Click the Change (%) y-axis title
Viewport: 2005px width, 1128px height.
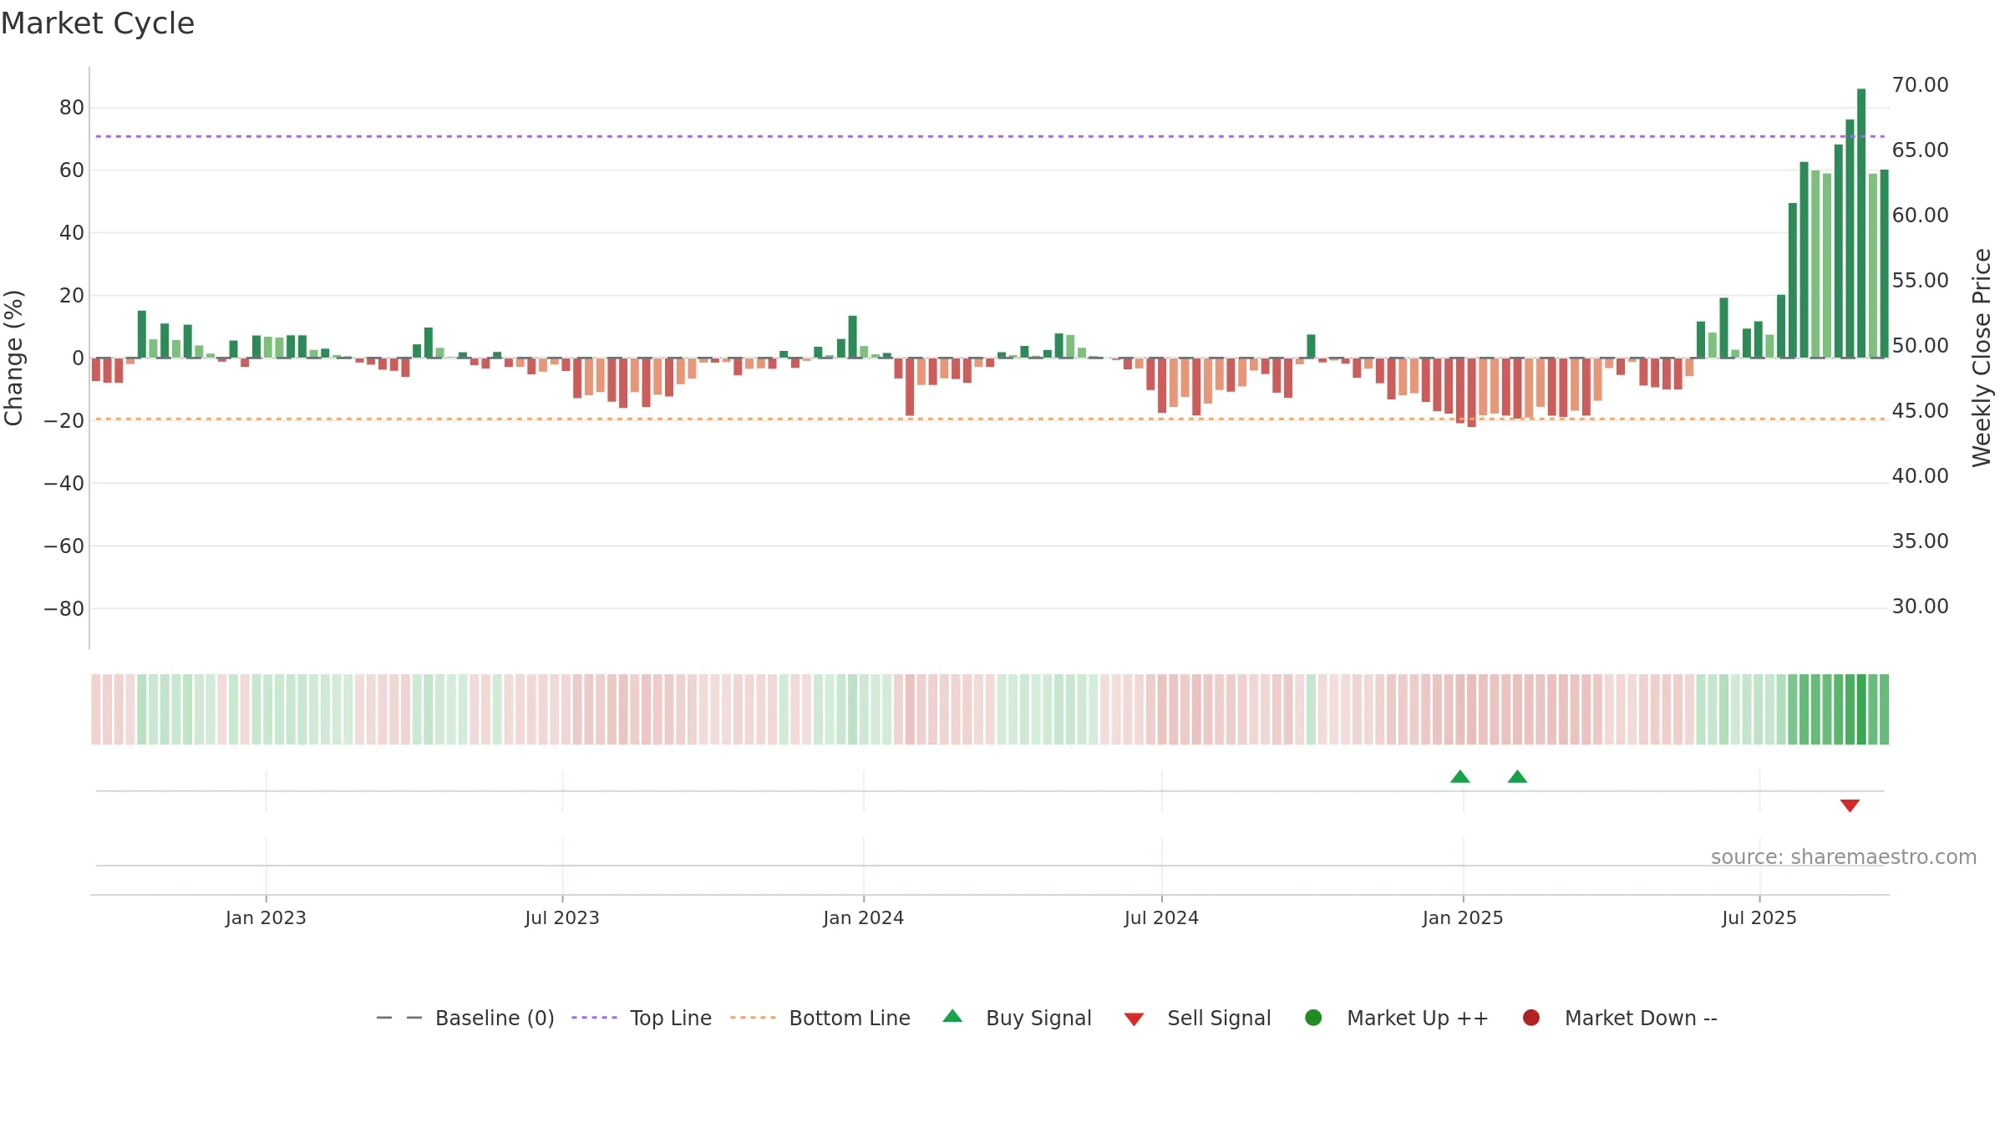click(x=13, y=358)
